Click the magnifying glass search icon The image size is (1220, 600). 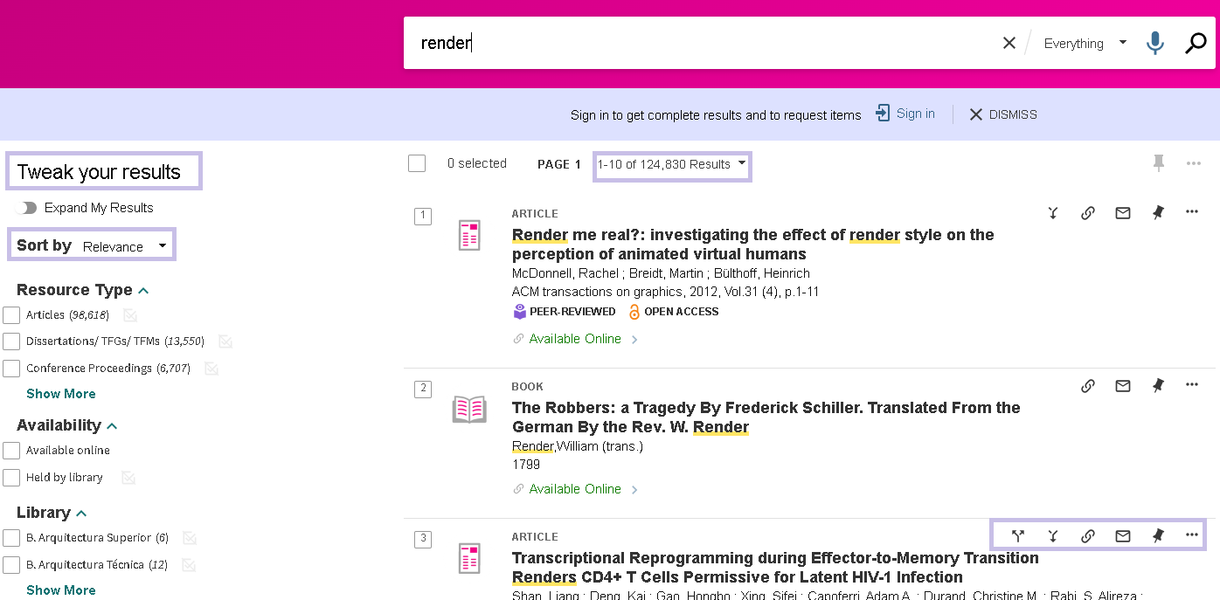pyautogui.click(x=1195, y=43)
